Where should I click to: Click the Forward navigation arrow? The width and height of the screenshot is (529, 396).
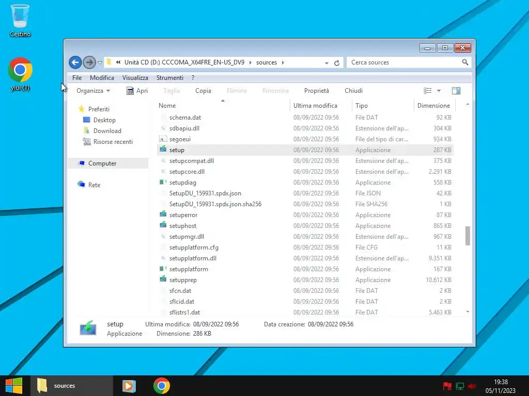click(89, 62)
